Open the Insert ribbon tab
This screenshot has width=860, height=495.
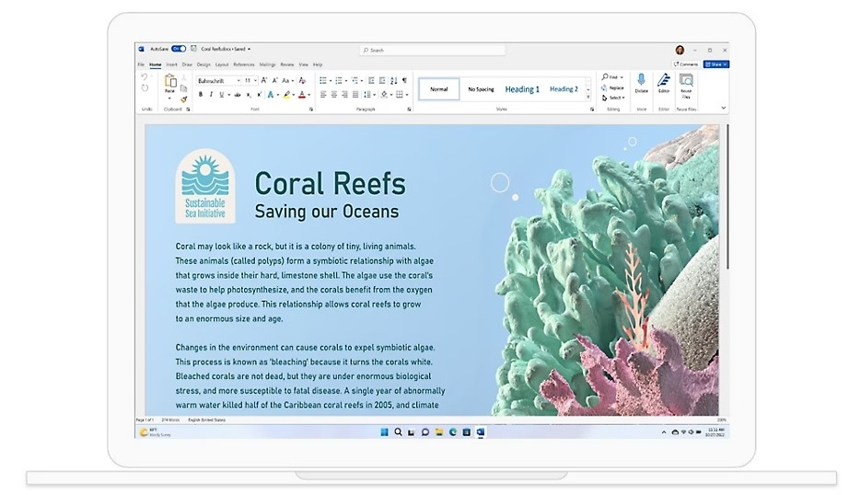point(171,64)
